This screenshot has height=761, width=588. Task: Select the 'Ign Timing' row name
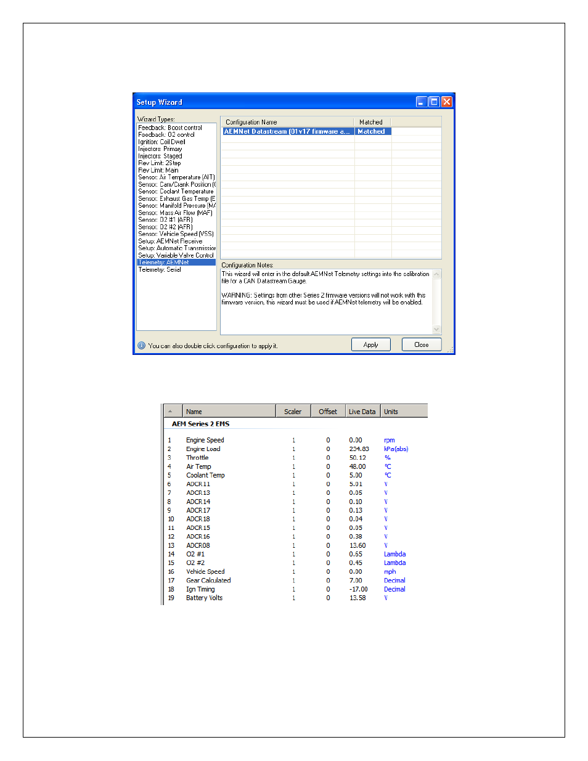click(200, 589)
